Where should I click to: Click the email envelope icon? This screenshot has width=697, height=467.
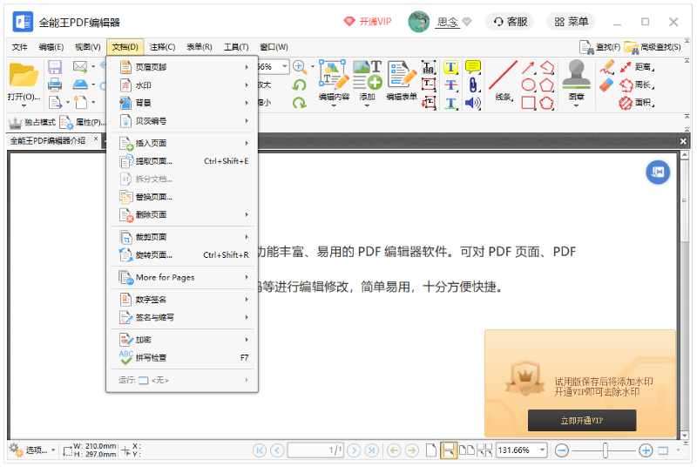click(x=80, y=66)
